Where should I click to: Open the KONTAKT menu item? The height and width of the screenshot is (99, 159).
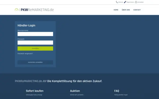(137, 10)
